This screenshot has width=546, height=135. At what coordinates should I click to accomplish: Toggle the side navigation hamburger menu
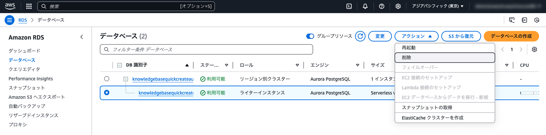tap(10, 20)
